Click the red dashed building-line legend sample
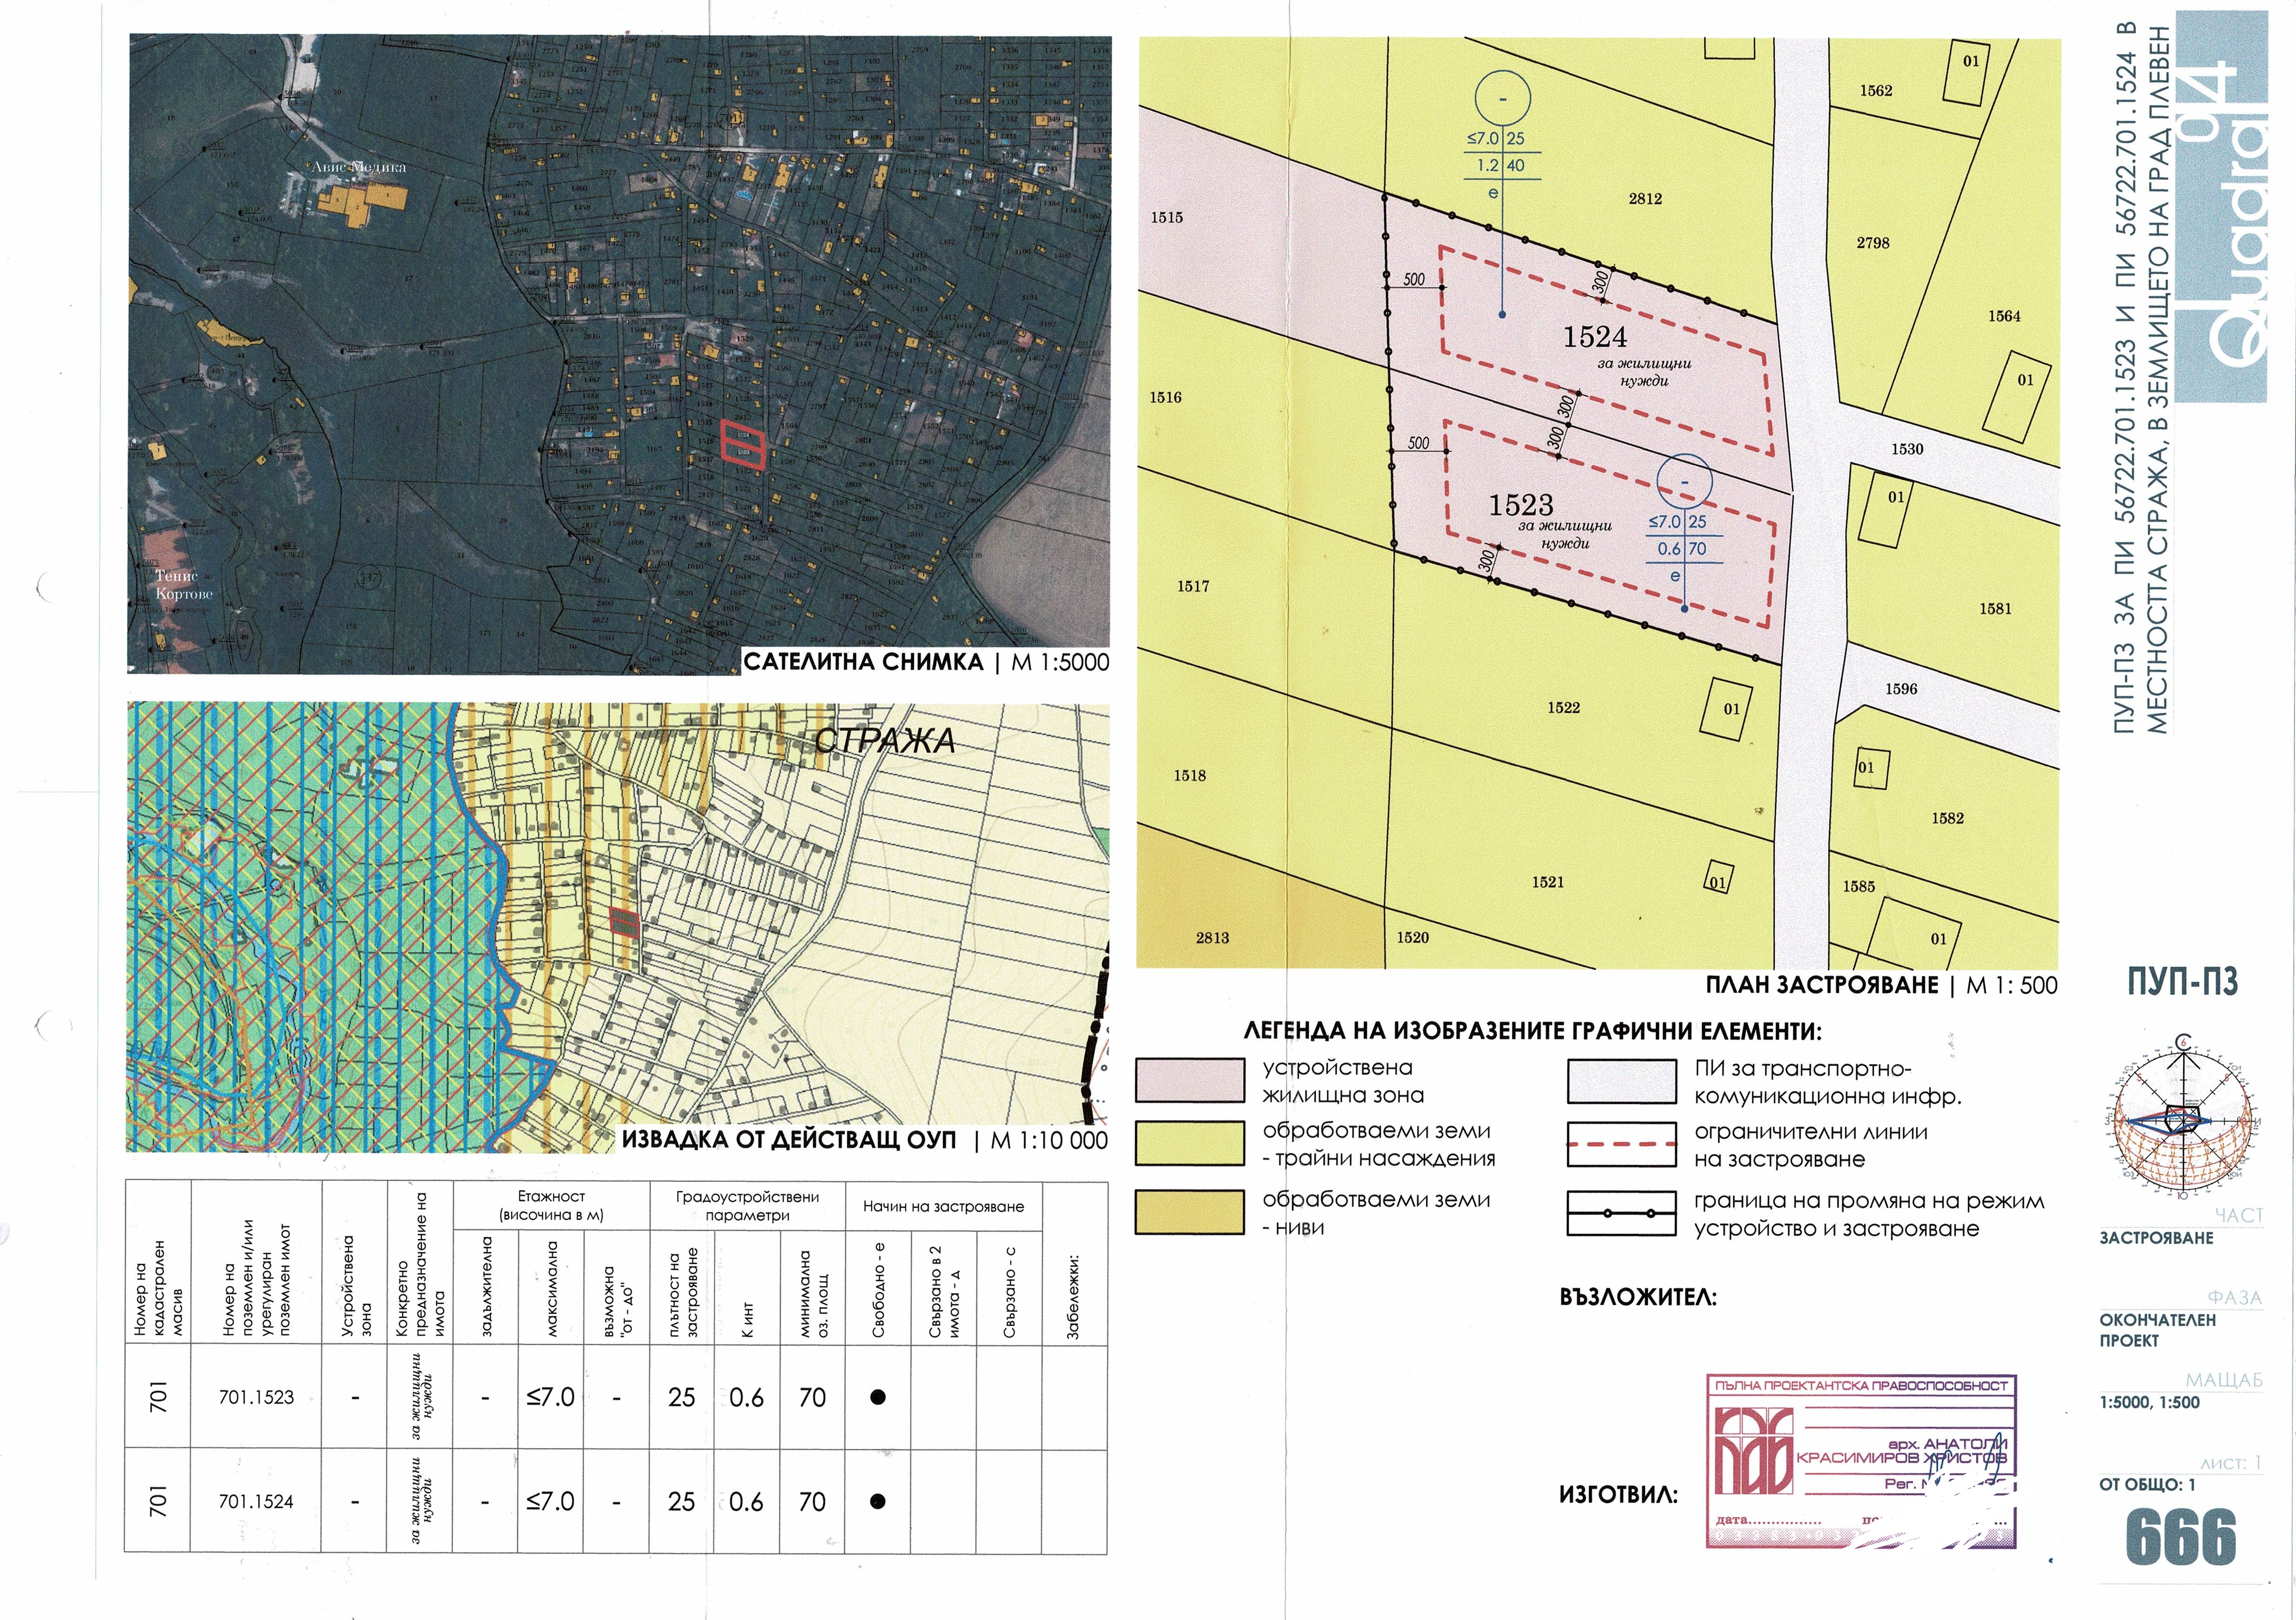The image size is (2296, 1620). click(x=1622, y=1144)
